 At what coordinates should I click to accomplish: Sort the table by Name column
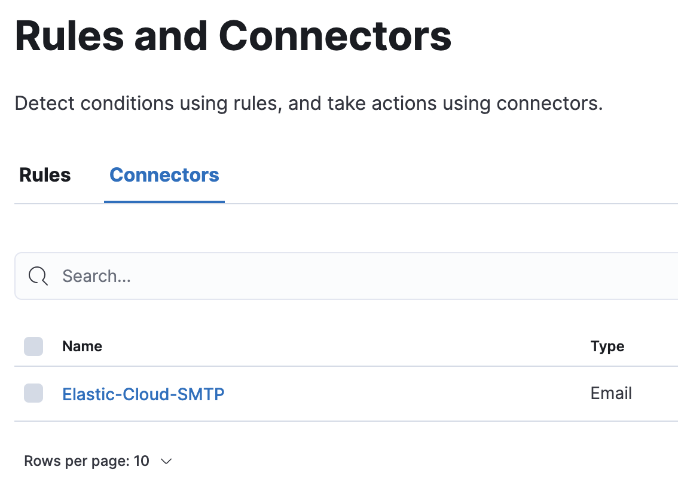point(82,346)
